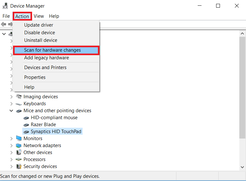Expand the Other devices category
This screenshot has height=181, width=246.
pyautogui.click(x=11, y=152)
